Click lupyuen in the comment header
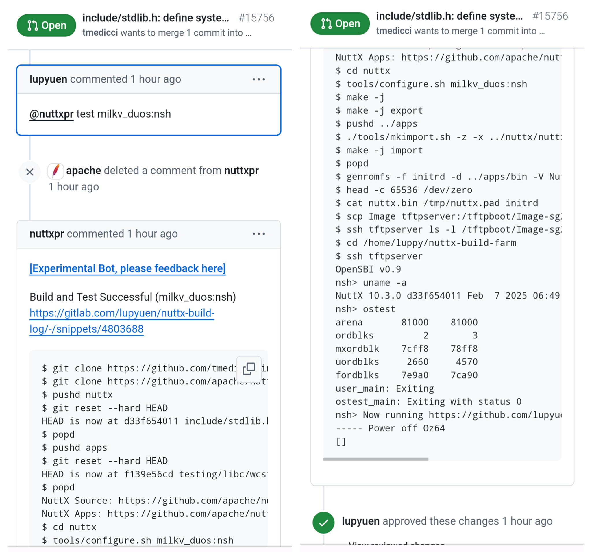 point(48,79)
